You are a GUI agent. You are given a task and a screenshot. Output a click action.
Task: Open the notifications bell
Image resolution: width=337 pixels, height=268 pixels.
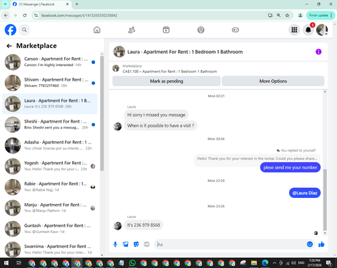point(308,30)
